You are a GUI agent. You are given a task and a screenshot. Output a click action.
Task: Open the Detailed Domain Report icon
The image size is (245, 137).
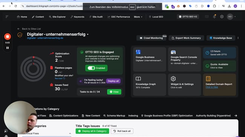[x=208, y=79]
